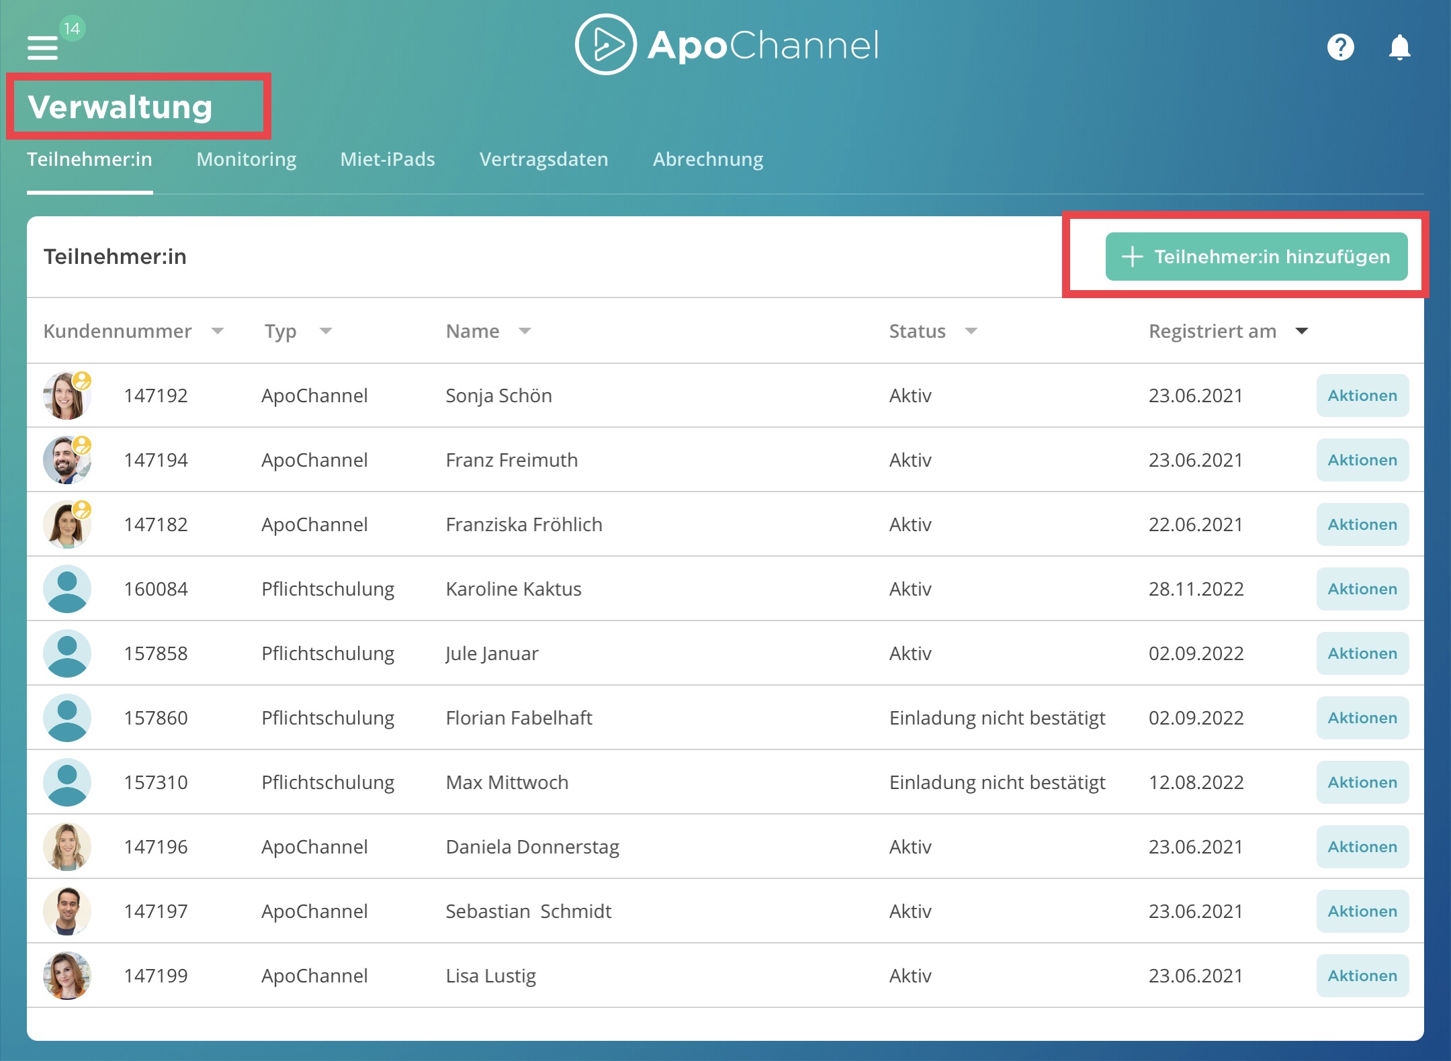The height and width of the screenshot is (1061, 1451).
Task: Click the name Franz Freimuth
Action: 512,460
